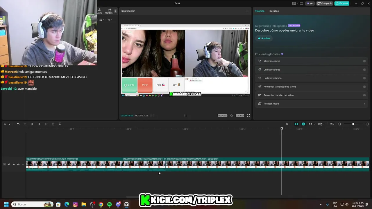Viewport: 372px width, 209px height.
Task: Click the Pro upgrade button
Action: click(x=310, y=3)
